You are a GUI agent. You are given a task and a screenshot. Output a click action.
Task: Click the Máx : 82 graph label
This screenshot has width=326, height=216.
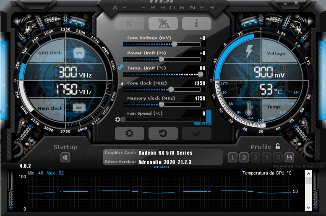tap(55, 173)
